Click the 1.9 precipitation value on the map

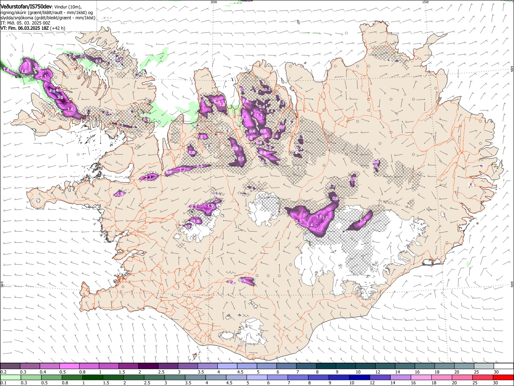(210, 206)
